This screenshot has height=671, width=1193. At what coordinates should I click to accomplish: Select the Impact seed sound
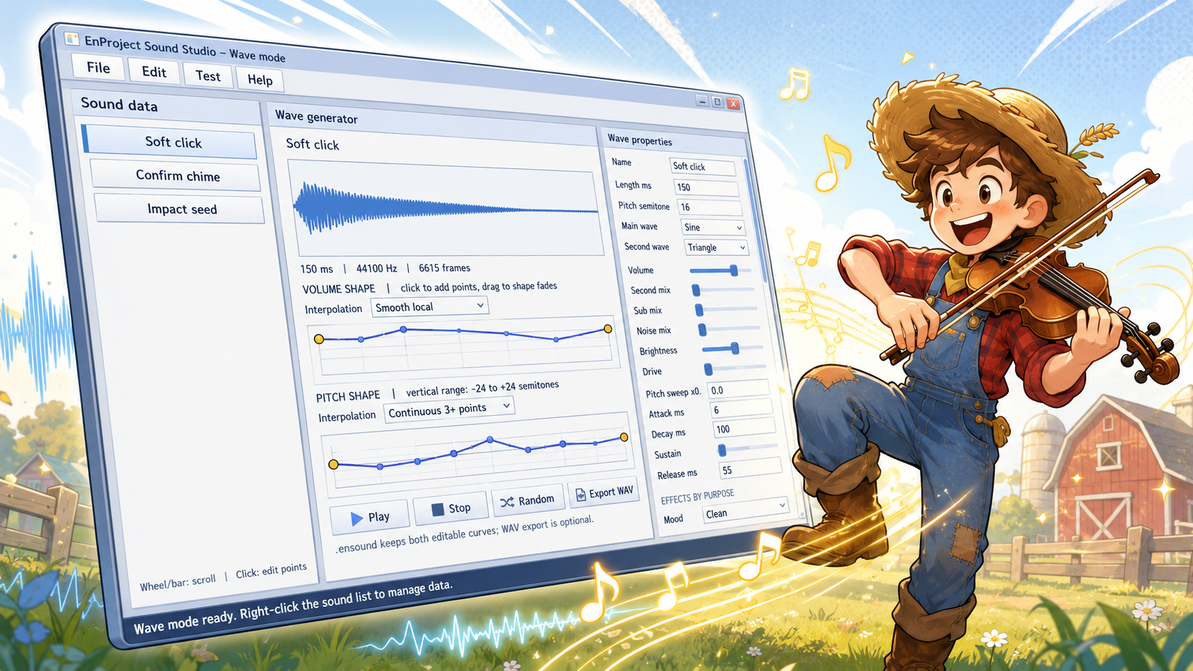[x=179, y=209]
